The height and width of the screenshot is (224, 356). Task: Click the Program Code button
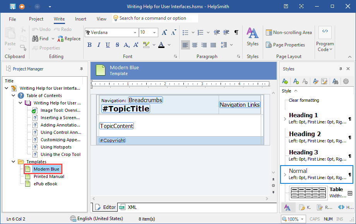click(325, 39)
